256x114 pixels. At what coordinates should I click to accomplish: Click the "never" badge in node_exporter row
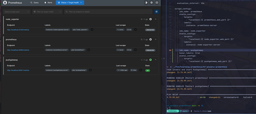pyautogui.click(x=120, y=30)
